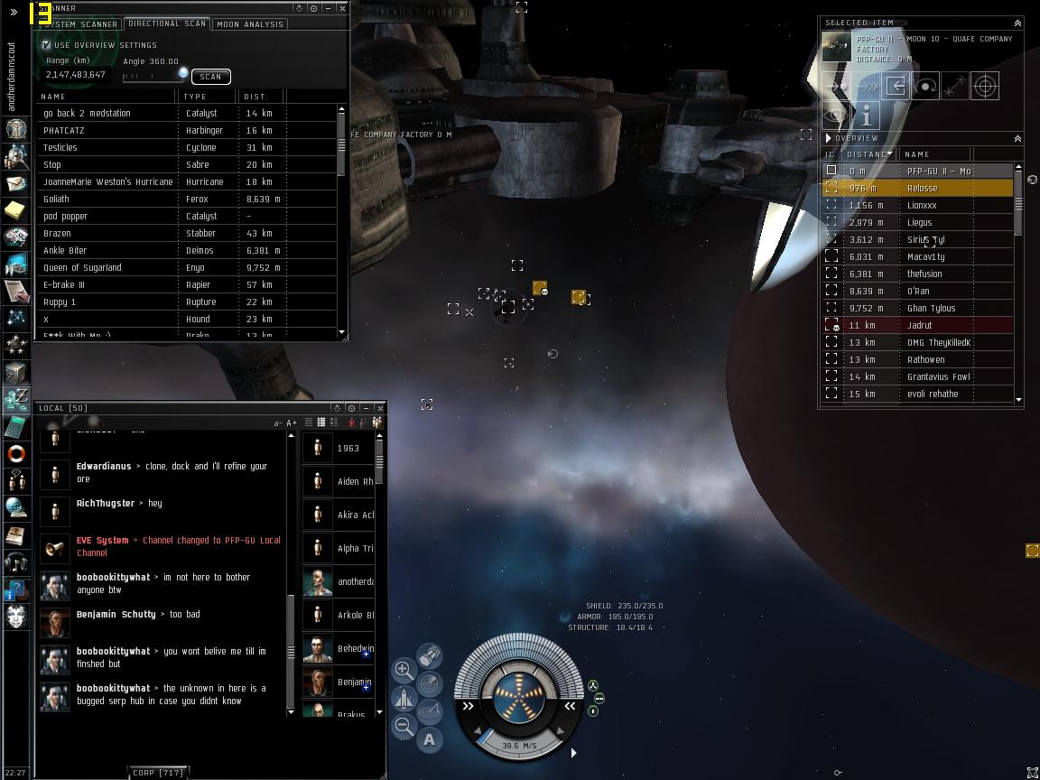
Task: Open the yellow Notepad icon
Action: tap(16, 211)
